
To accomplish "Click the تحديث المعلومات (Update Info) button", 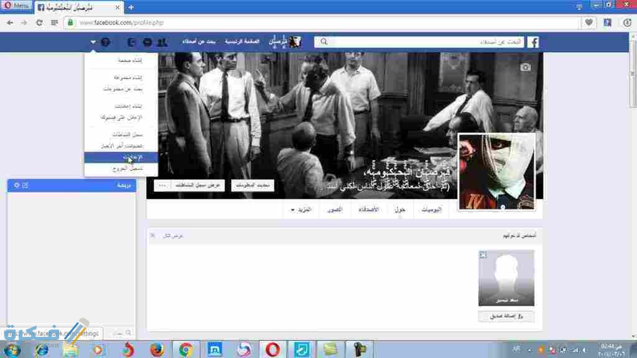I will tap(253, 185).
